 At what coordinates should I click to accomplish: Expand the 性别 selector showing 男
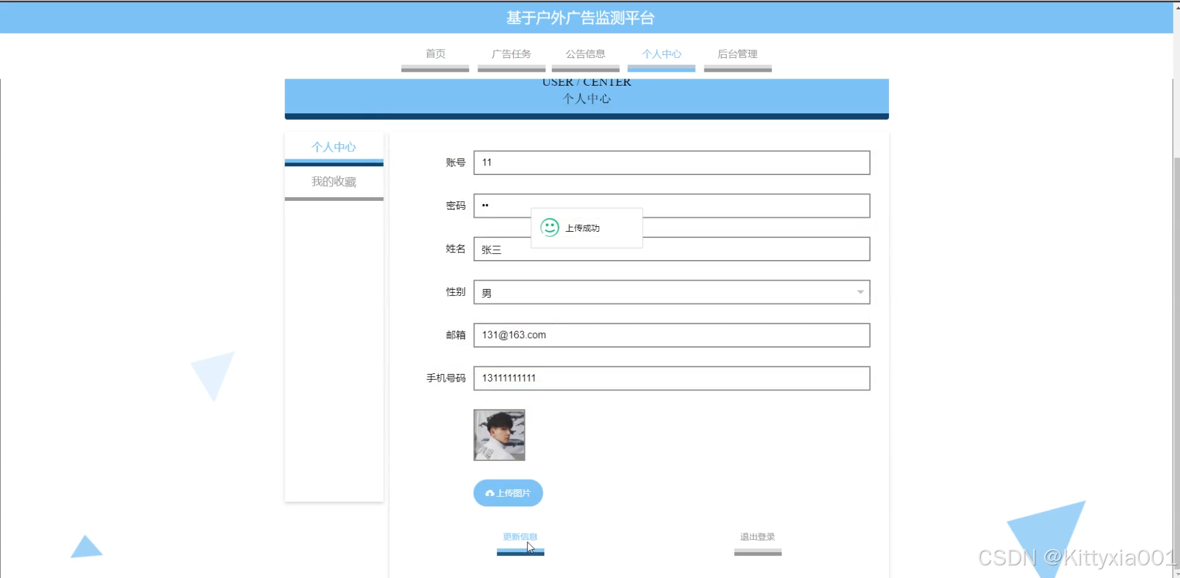click(x=671, y=292)
